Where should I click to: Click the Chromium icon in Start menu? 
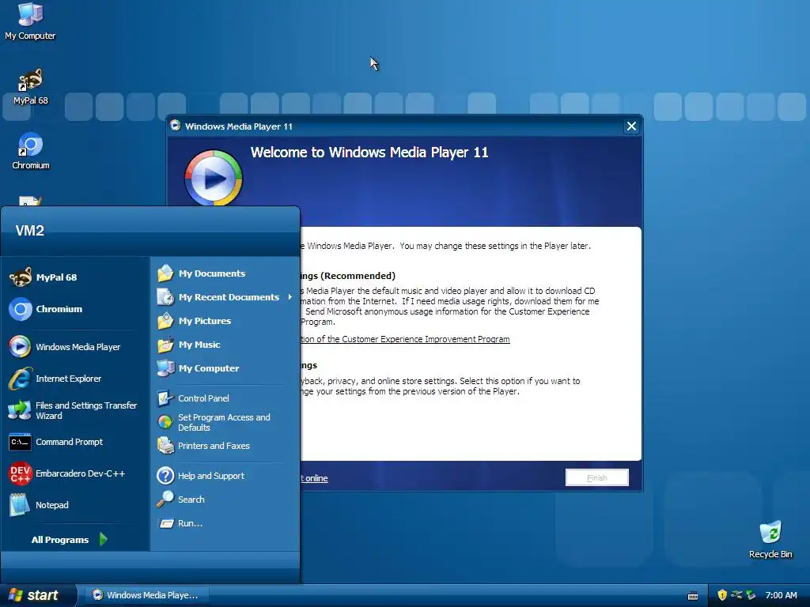pos(20,309)
